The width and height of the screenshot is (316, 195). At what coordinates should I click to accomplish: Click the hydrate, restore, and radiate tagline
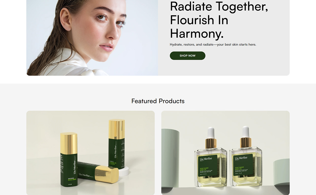(x=213, y=44)
